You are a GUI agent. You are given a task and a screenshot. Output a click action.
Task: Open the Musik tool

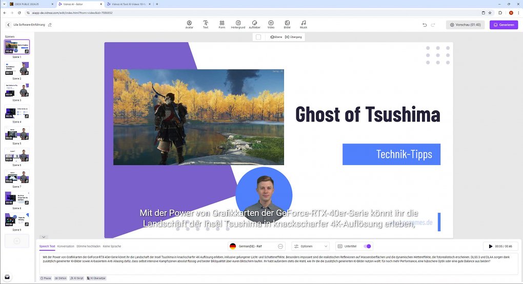pos(304,25)
